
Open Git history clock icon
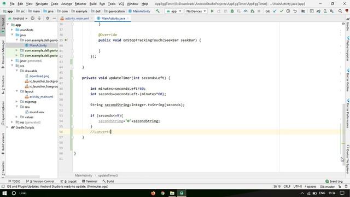point(288,11)
